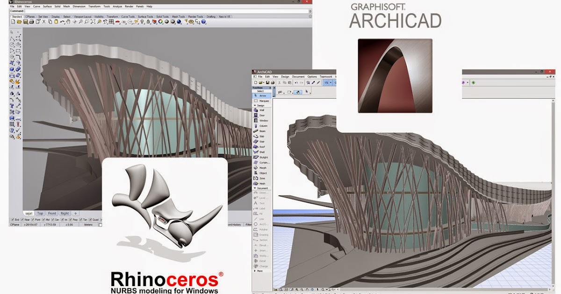The width and height of the screenshot is (561, 294).
Task: Toggle the Cen osnap checkbox in Rhino
Action: tap(53, 220)
